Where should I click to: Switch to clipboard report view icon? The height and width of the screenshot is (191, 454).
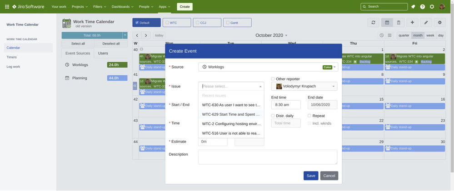(x=399, y=23)
